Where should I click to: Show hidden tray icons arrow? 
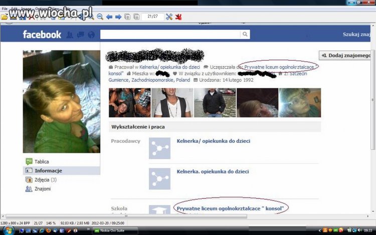point(319,230)
